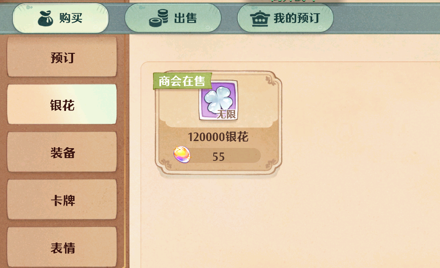Click the ornate top-right corner of item card

pyautogui.click(x=272, y=81)
